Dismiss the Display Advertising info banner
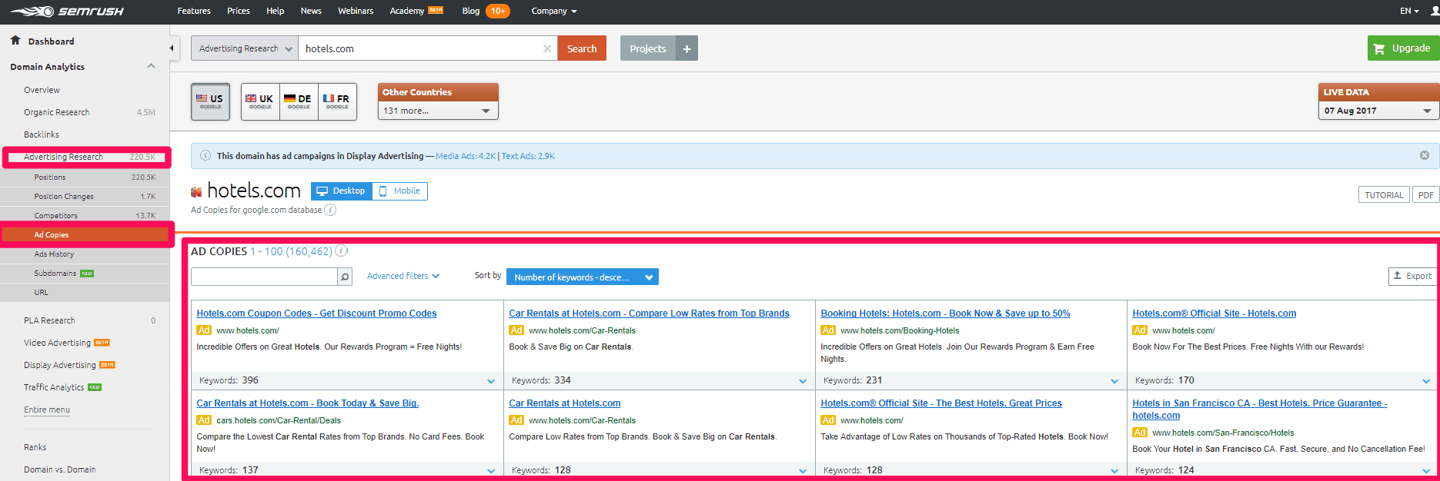 pos(1424,155)
